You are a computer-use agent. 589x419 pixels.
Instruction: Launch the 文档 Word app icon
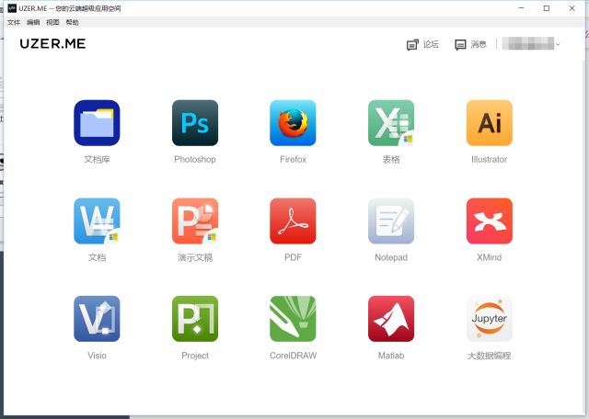point(97,221)
